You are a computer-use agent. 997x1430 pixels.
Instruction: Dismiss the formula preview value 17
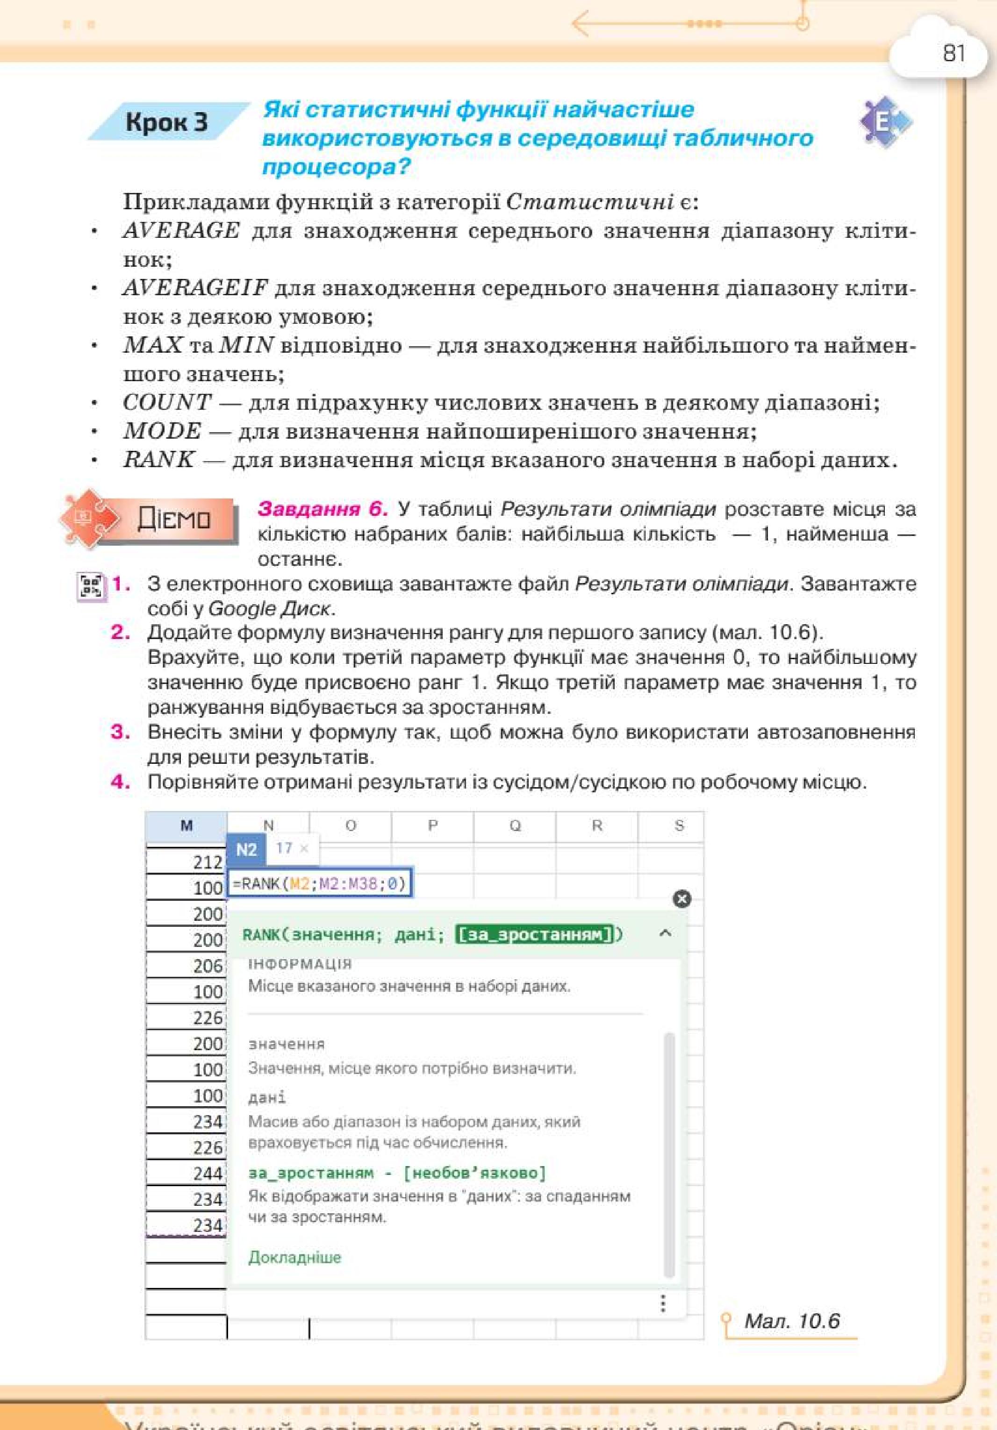(304, 848)
